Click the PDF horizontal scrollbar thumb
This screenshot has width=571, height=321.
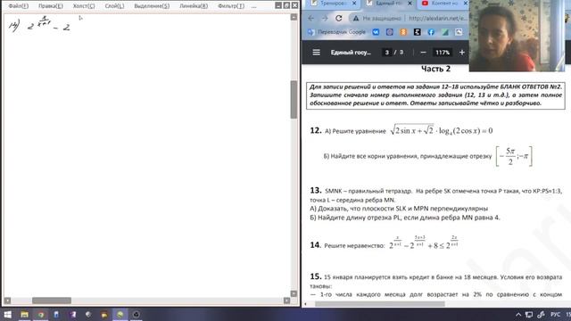tap(379, 304)
